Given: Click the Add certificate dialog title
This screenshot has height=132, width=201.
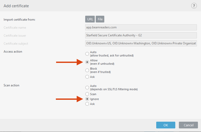Looking at the screenshot, I should (16, 6).
